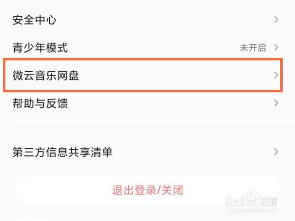This screenshot has height=221, width=295.
Task: Click the red 退出登录/关闭 button
Action: coord(147,190)
